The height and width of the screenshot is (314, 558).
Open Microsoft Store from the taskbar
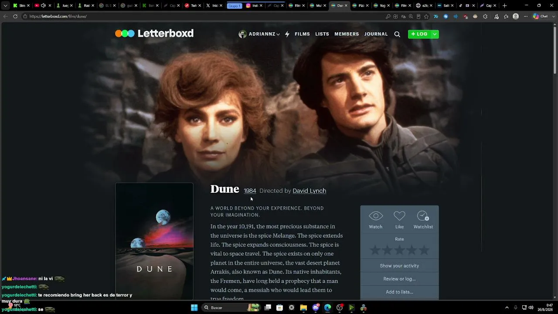click(x=280, y=307)
